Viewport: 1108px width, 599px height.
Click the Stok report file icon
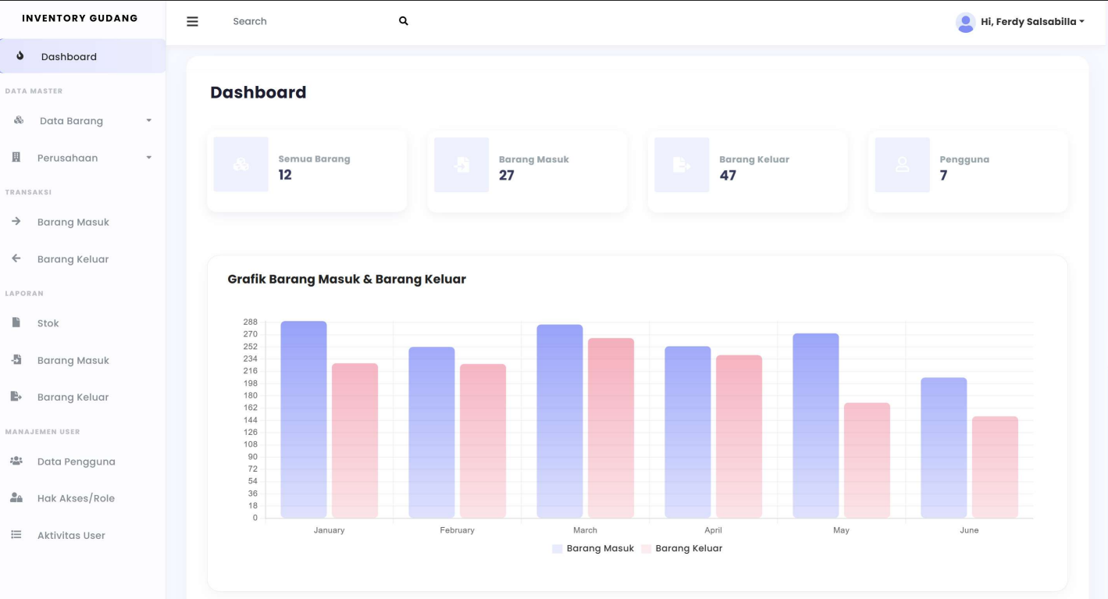coord(16,323)
